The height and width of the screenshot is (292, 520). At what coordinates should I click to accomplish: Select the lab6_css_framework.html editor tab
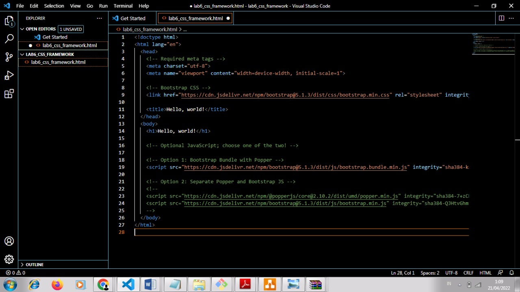click(x=195, y=18)
